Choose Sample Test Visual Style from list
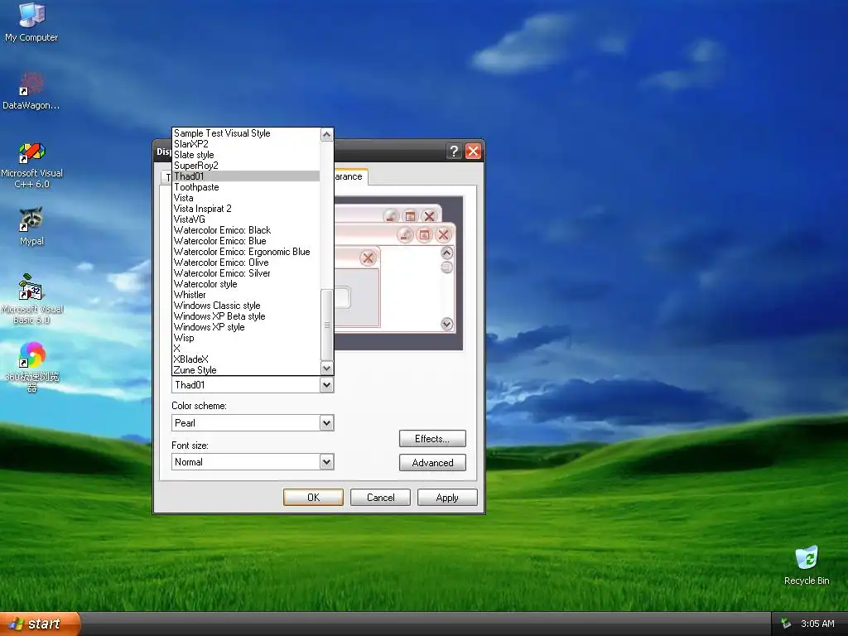 point(246,133)
